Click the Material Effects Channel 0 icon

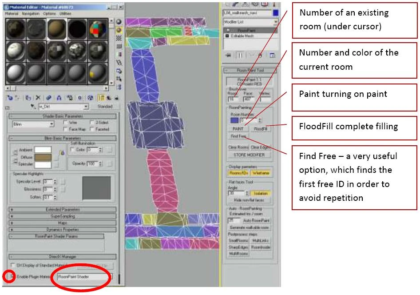click(x=80, y=98)
